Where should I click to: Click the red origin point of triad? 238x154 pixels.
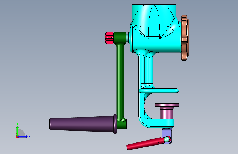pos(17,137)
